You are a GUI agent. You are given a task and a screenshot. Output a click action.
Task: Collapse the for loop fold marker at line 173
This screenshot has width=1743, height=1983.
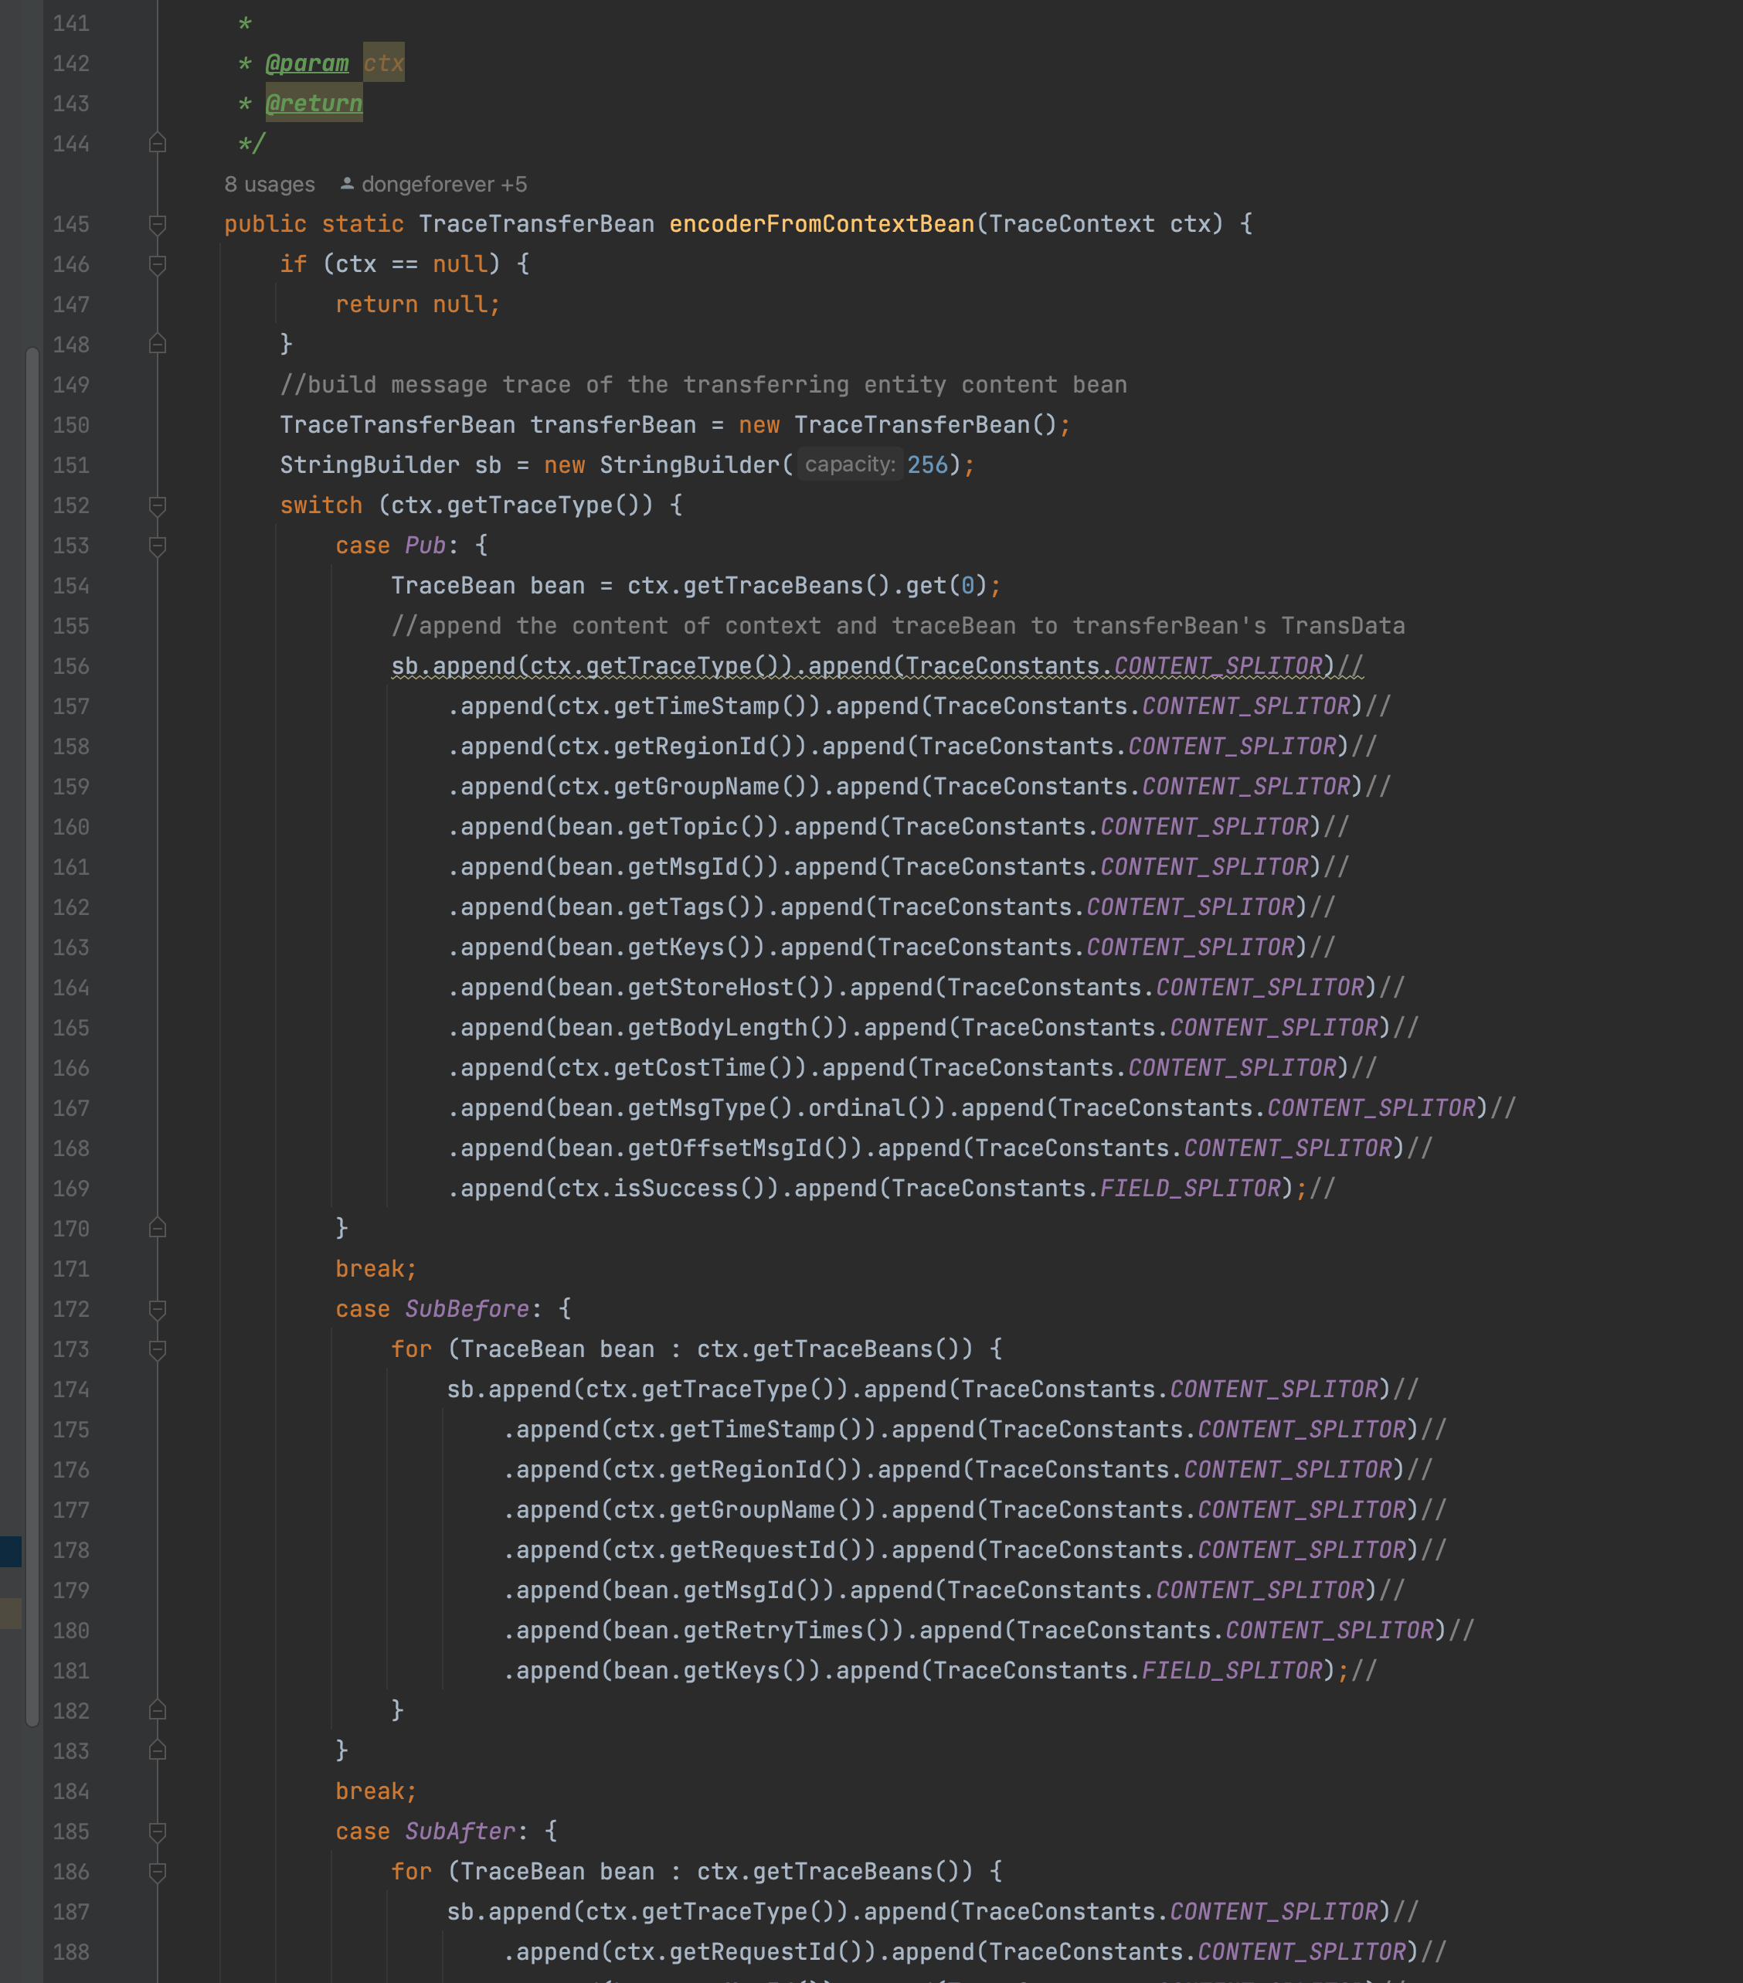157,1349
